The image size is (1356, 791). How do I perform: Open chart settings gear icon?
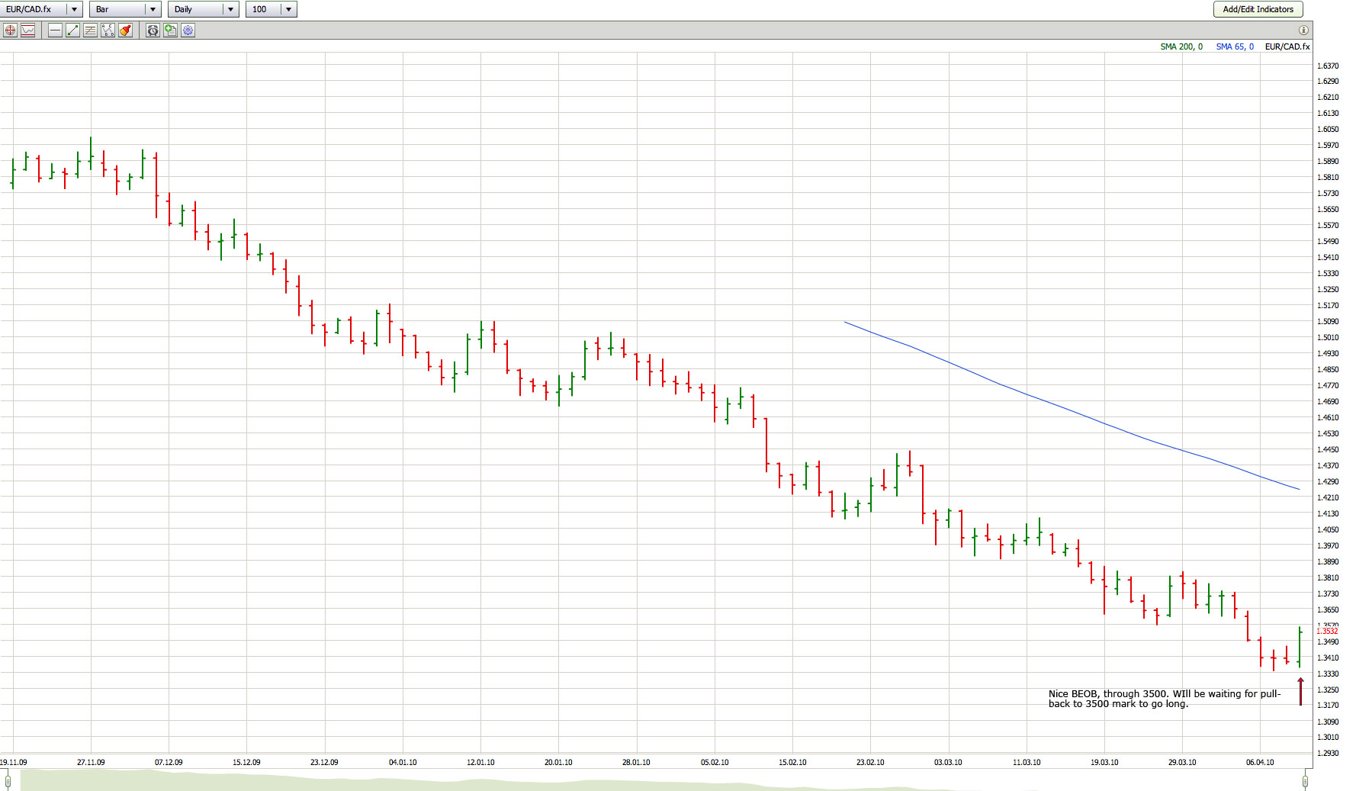[x=188, y=31]
